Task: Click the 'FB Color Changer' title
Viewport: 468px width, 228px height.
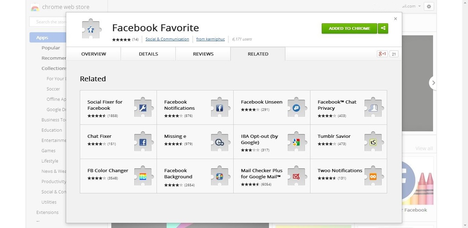Action: 108,171
